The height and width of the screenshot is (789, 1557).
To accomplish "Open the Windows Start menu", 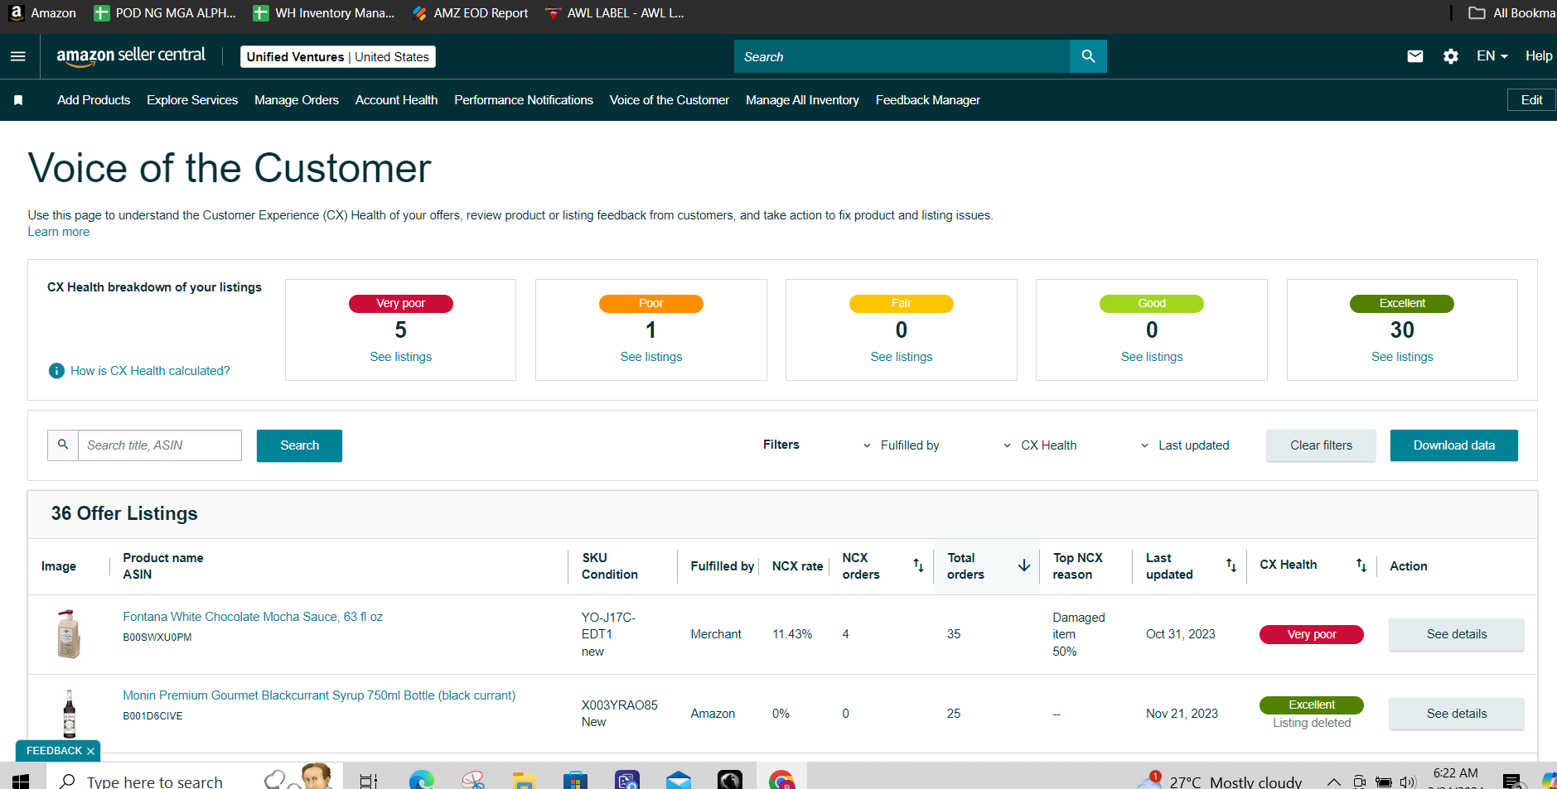I will [x=21, y=781].
